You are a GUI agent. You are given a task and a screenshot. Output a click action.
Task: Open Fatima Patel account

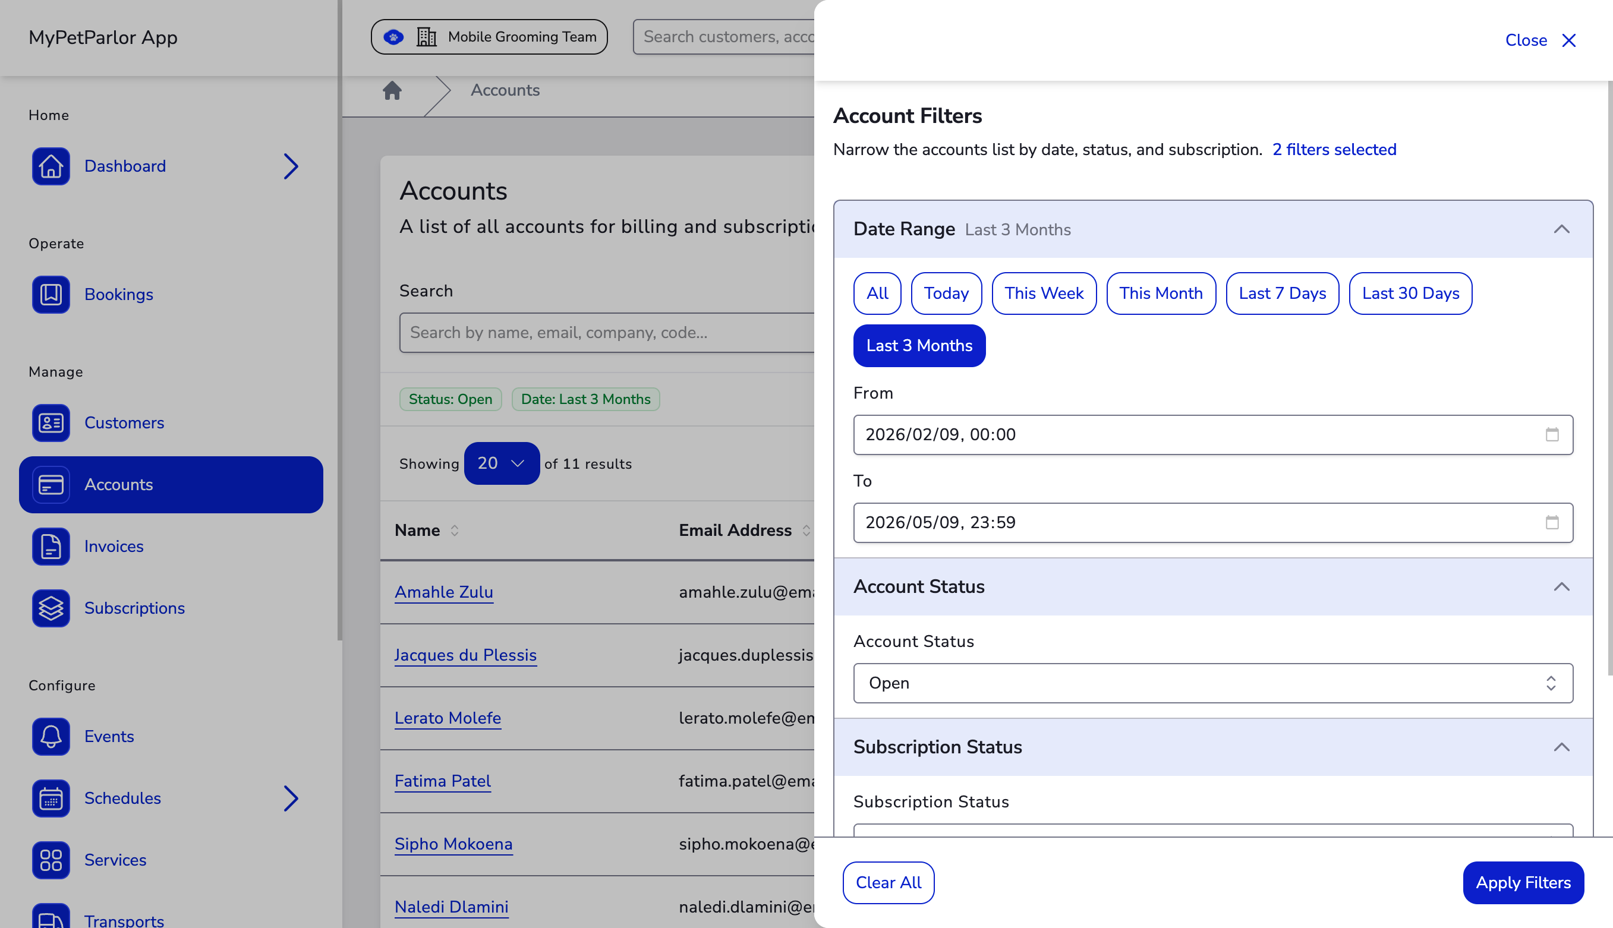coord(442,781)
